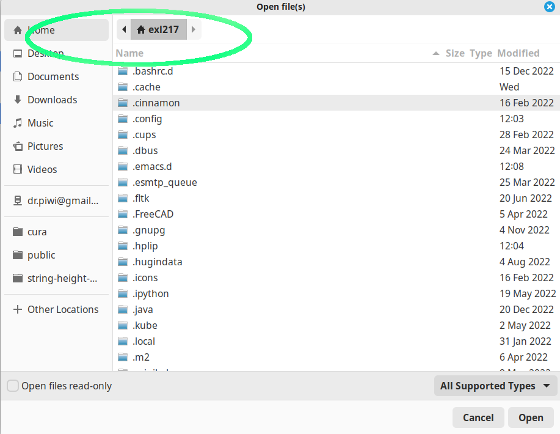Click the 15 Dec 2022 modified date

coord(526,71)
